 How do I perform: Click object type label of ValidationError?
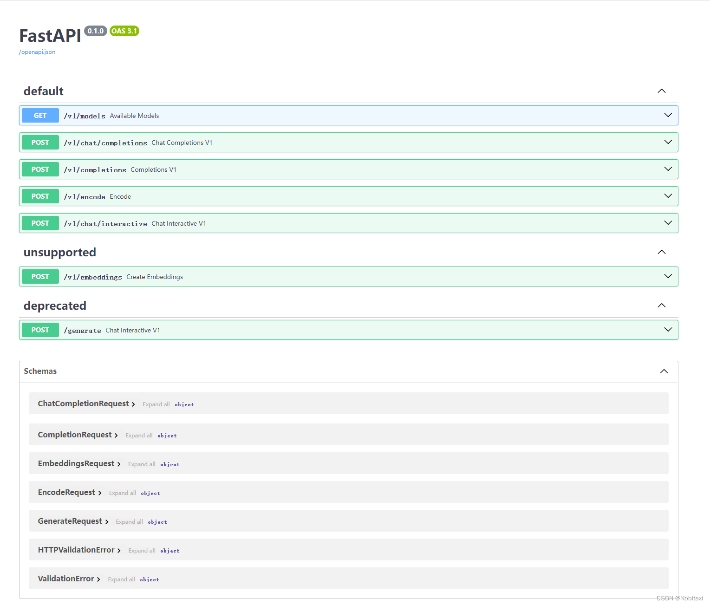(150, 580)
